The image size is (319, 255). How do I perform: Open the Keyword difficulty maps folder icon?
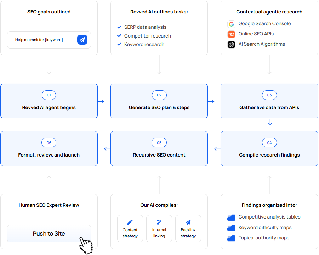231,228
